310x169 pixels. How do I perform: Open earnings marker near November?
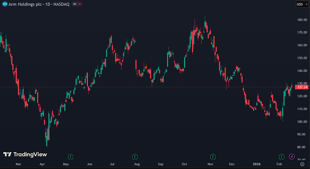coord(213,157)
